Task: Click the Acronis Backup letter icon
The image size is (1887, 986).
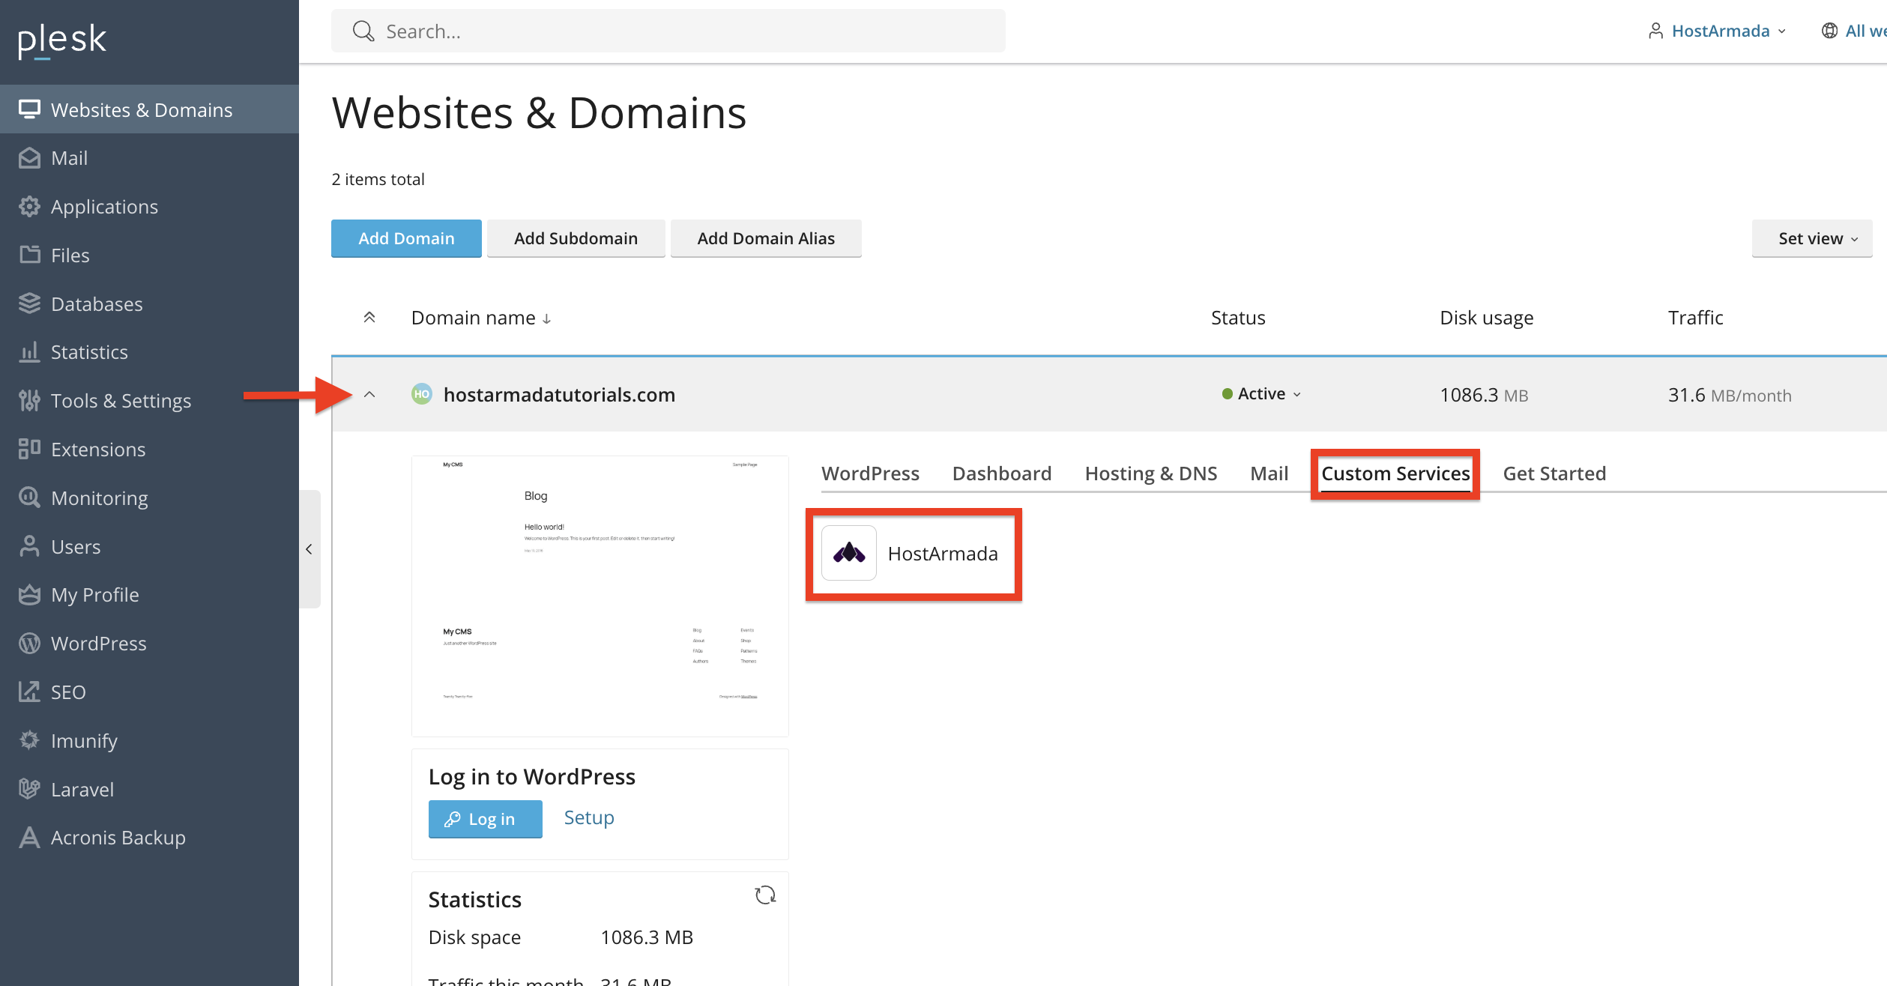Action: coord(29,838)
